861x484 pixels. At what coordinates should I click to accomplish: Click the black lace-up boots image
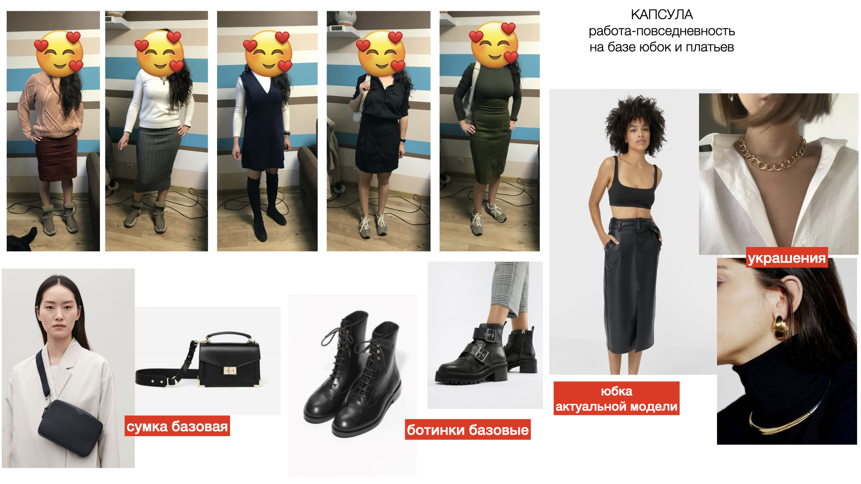[352, 385]
